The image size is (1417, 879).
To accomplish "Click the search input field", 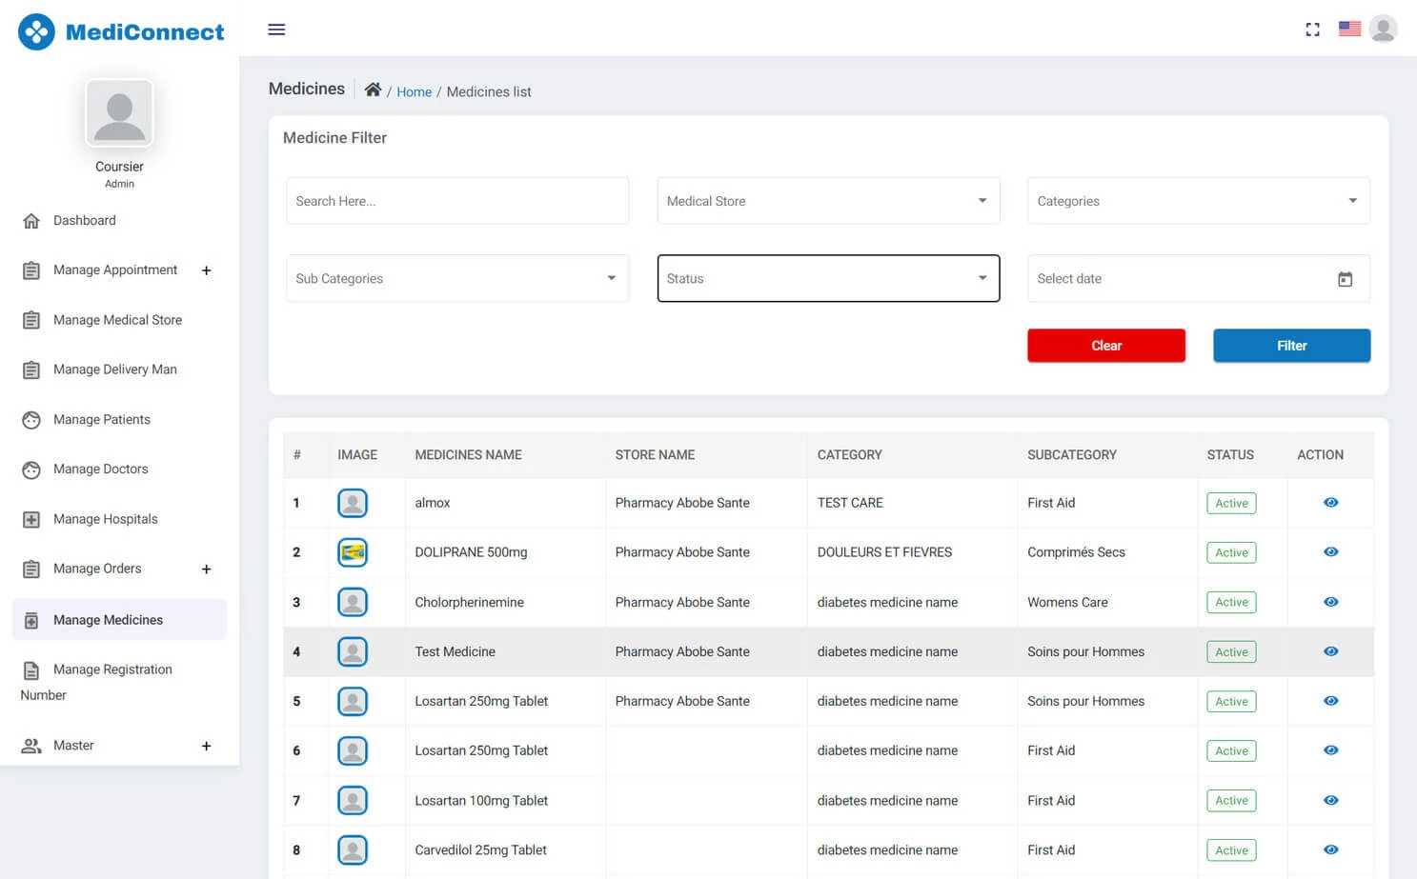I will (456, 200).
